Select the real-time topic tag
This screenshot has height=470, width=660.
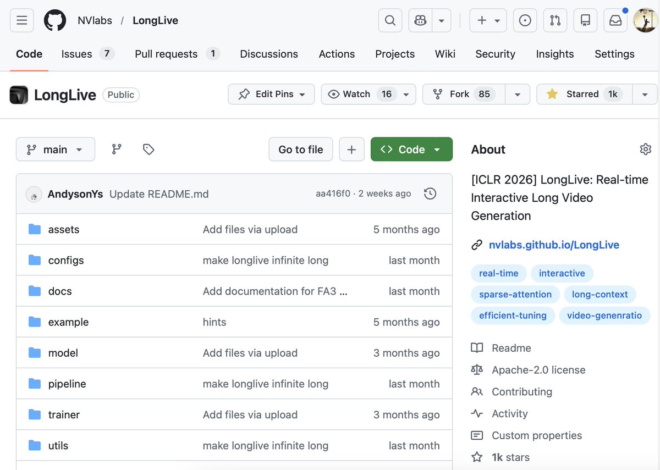click(499, 273)
